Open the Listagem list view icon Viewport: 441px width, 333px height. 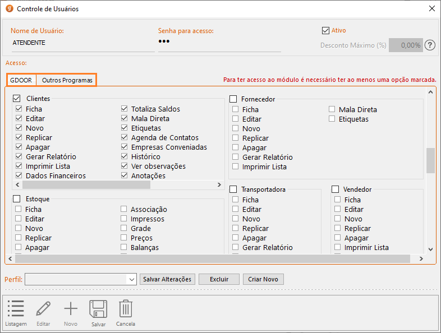pyautogui.click(x=16, y=308)
